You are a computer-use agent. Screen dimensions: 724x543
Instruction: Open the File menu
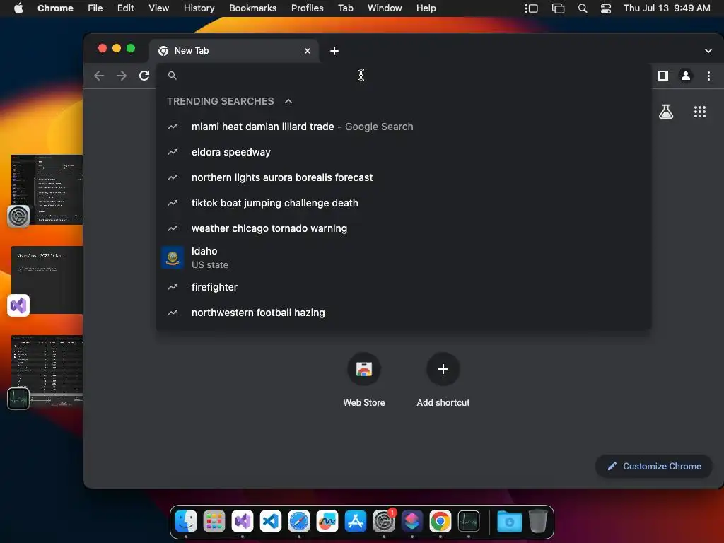coord(95,8)
